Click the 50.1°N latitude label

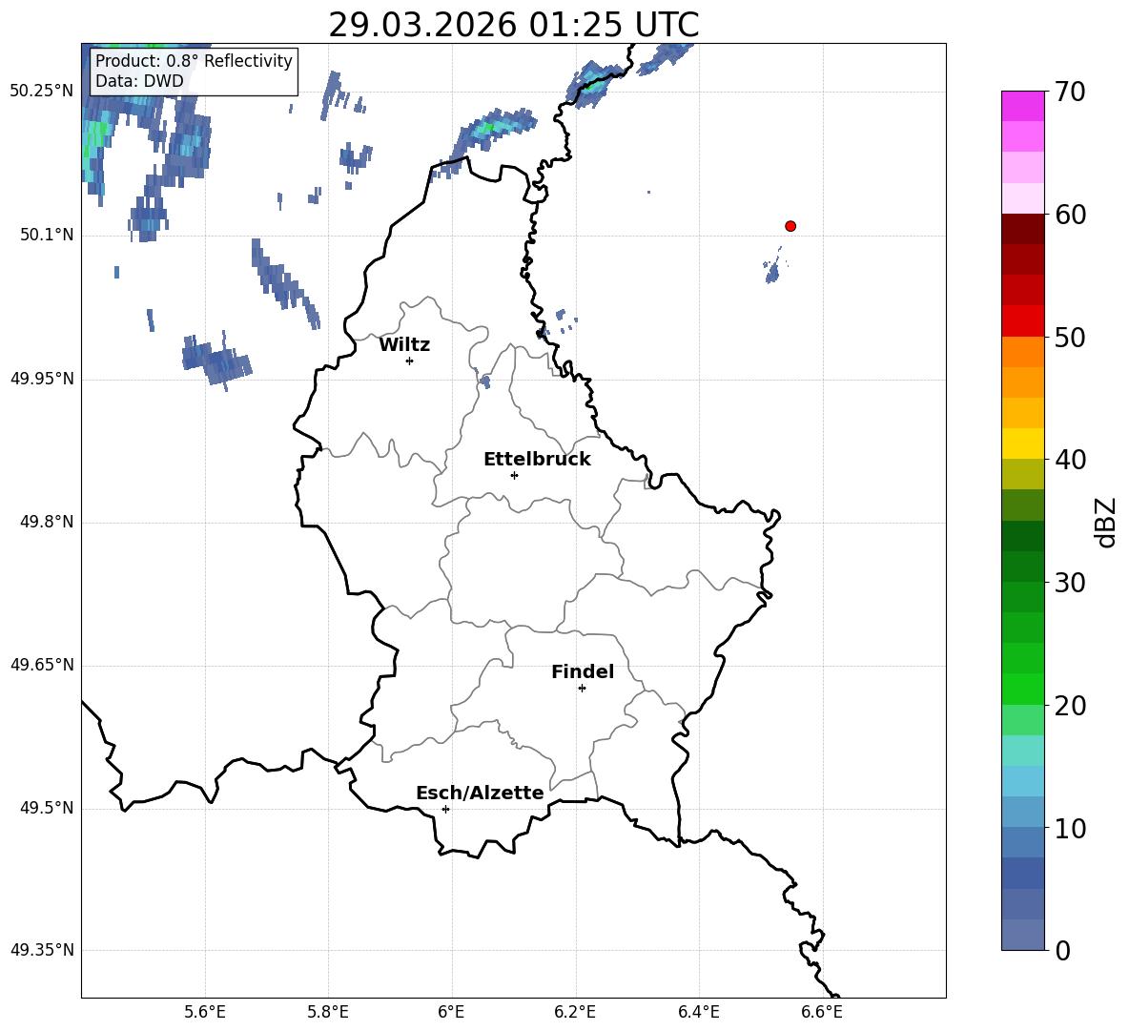point(47,235)
